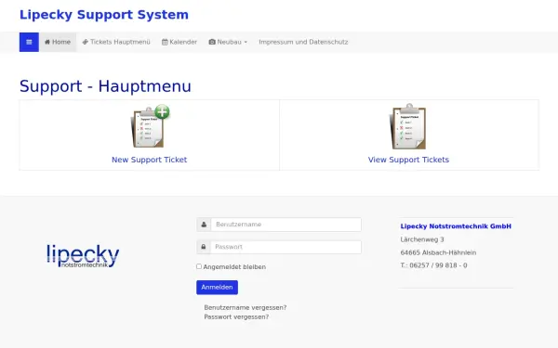Image resolution: width=558 pixels, height=348 pixels.
Task: Open the View Support Tickets link
Action: [408, 160]
